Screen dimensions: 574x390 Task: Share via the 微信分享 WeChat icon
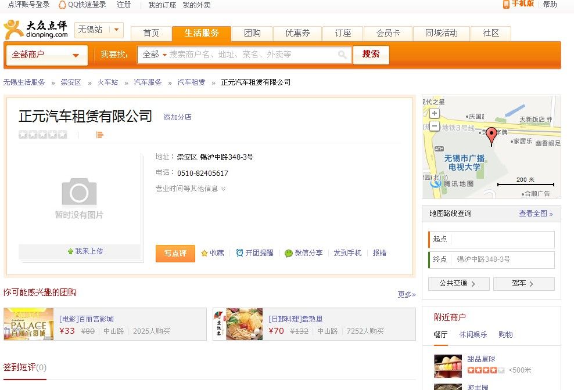point(288,252)
